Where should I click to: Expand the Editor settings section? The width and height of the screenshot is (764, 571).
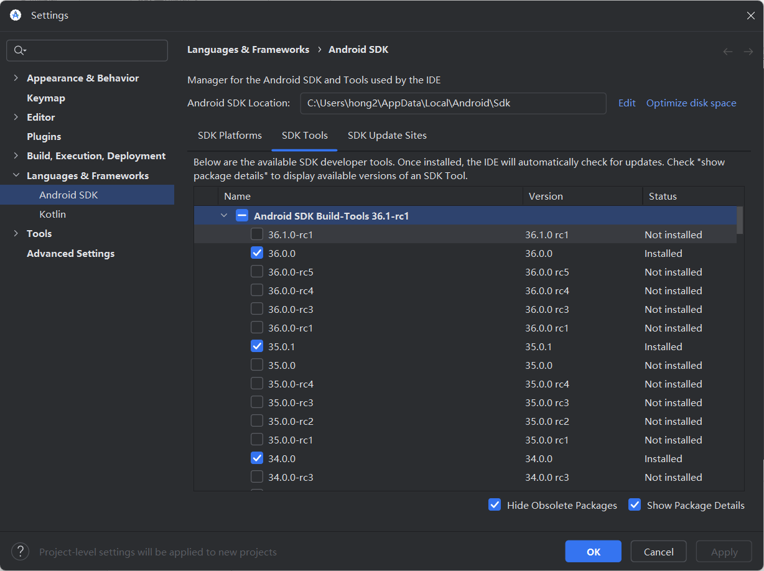click(16, 117)
